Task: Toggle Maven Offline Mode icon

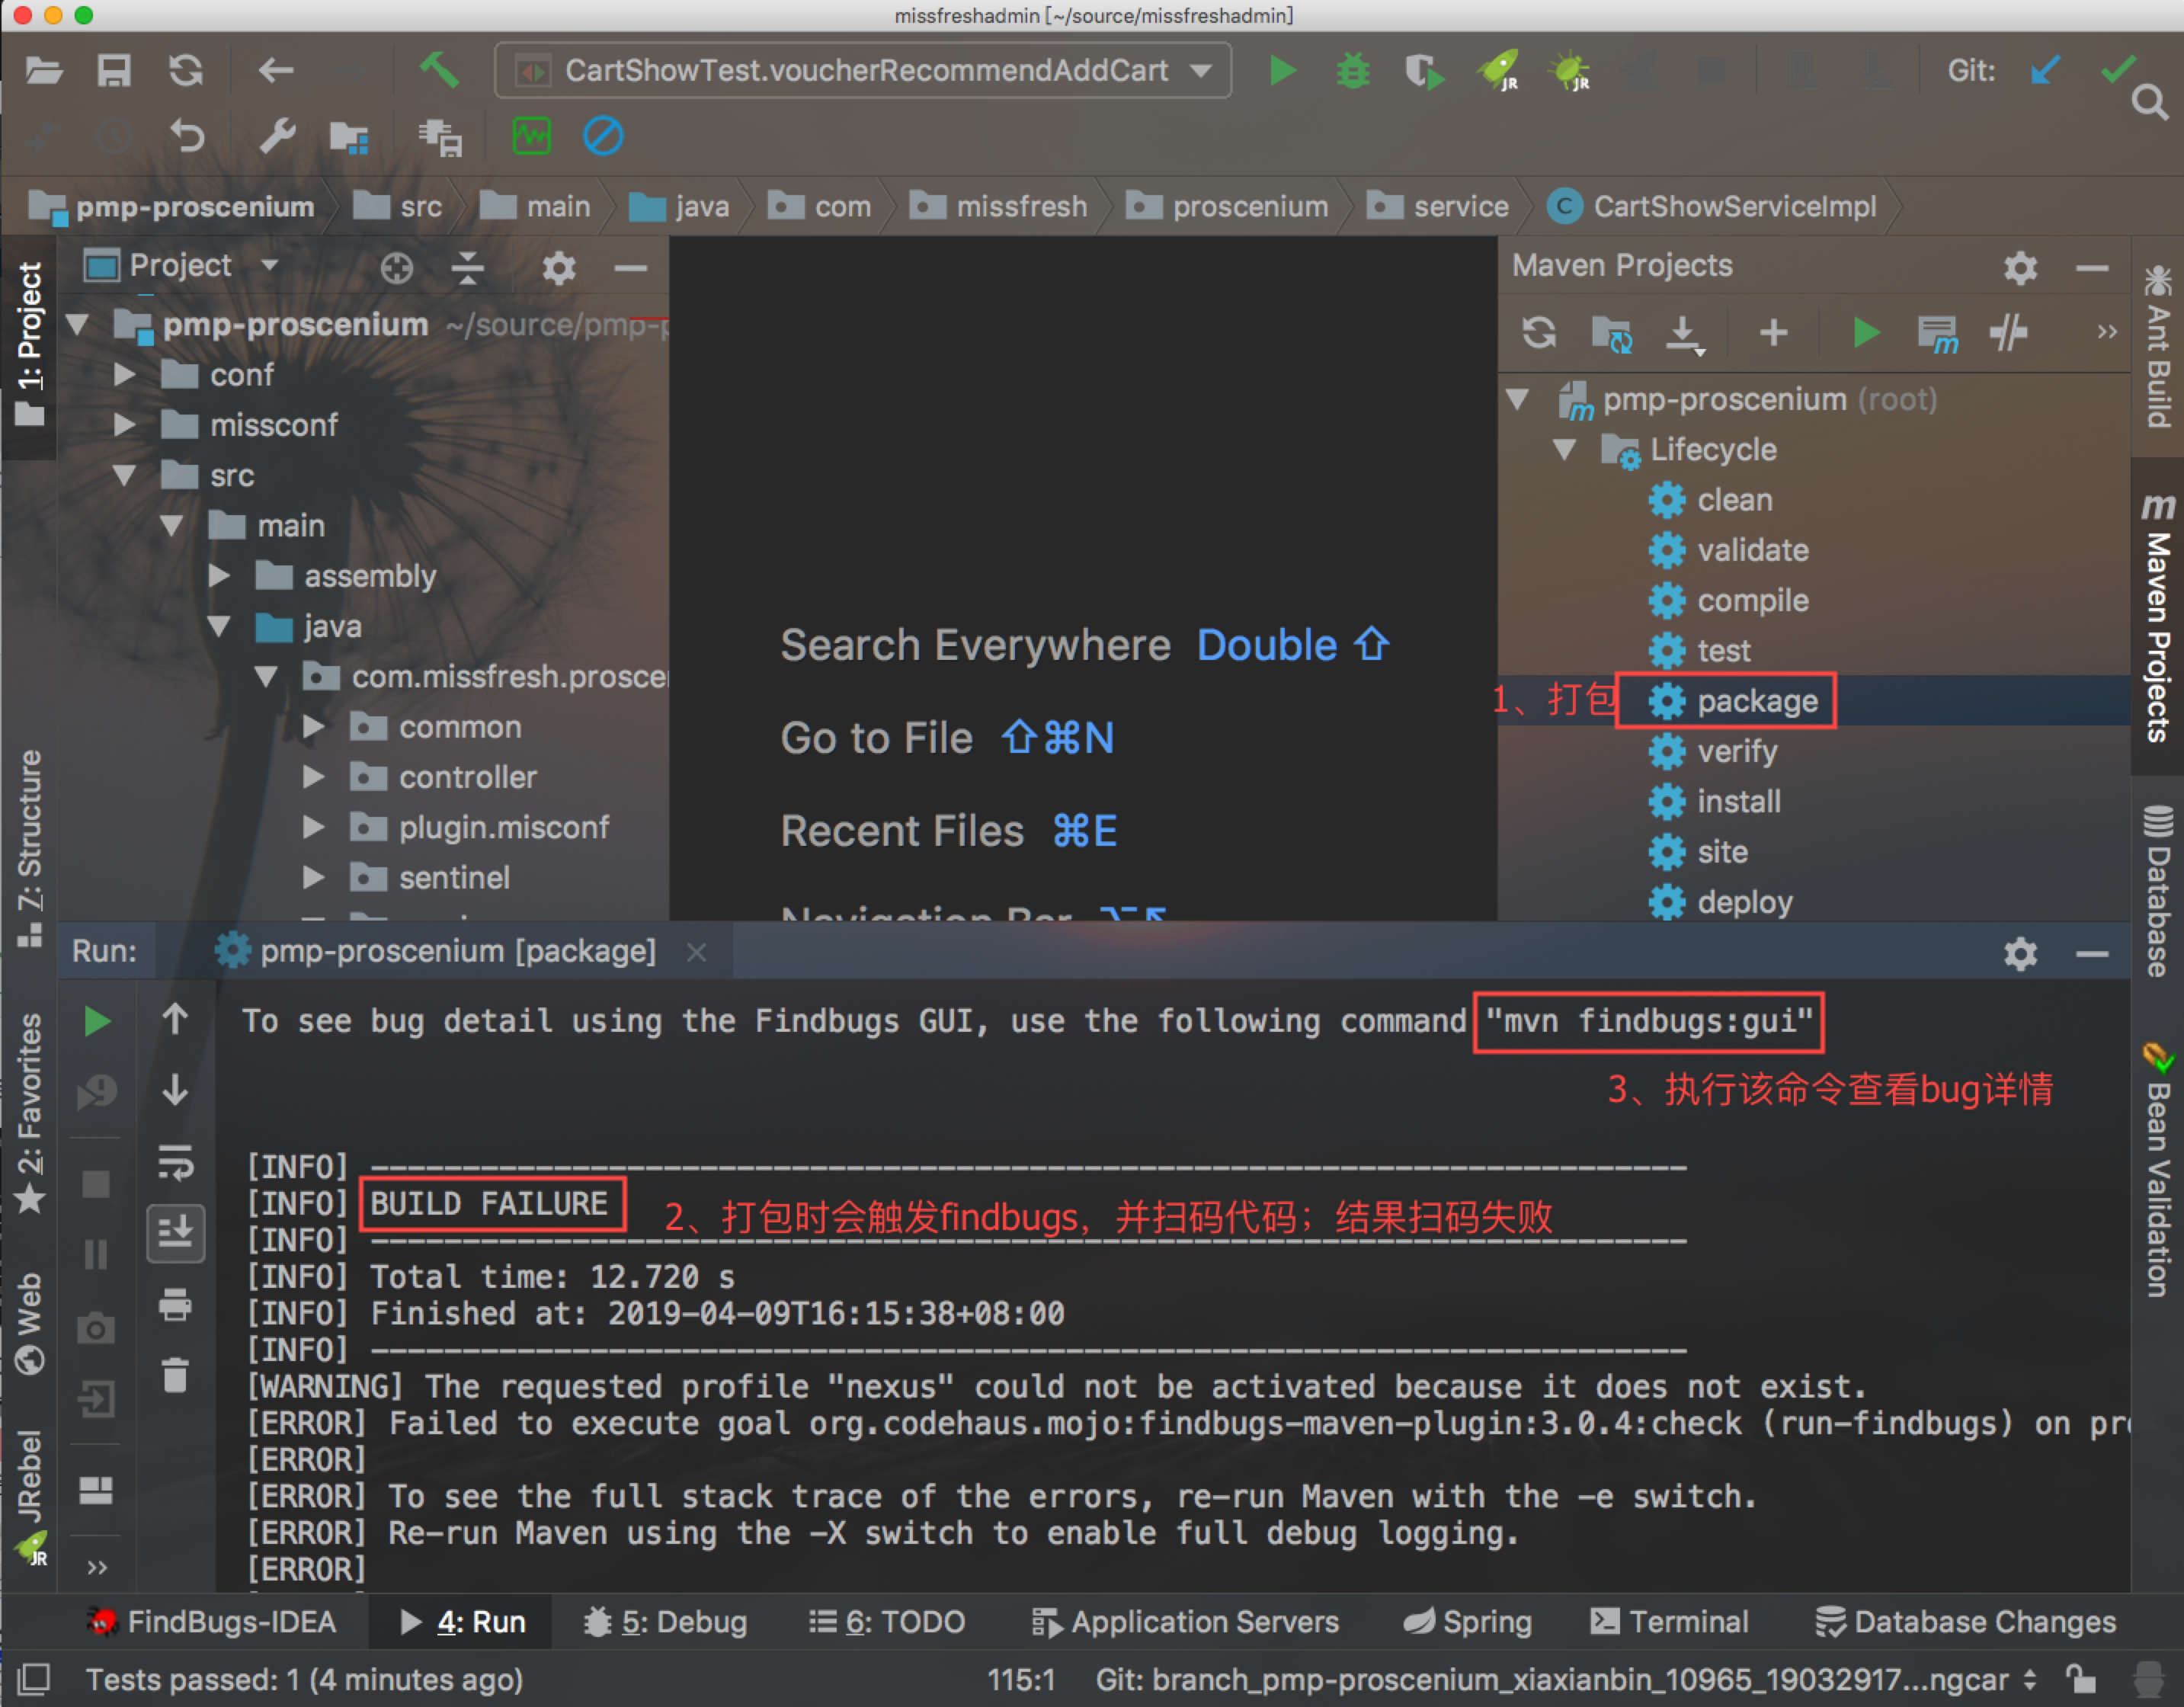Action: point(2009,332)
